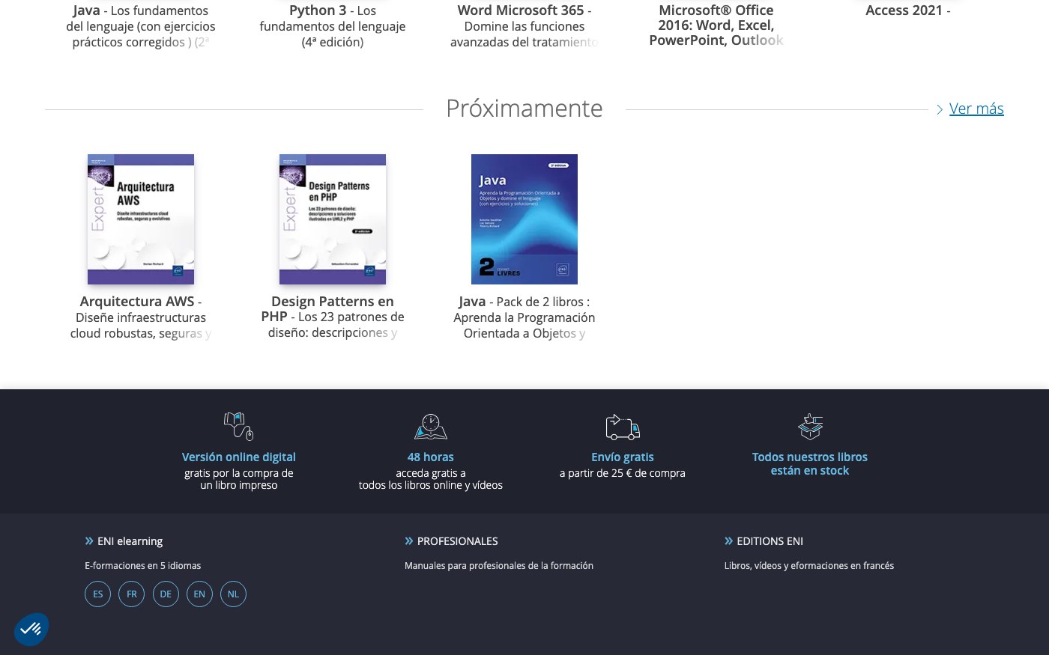
Task: Select the DE language circle
Action: [166, 594]
